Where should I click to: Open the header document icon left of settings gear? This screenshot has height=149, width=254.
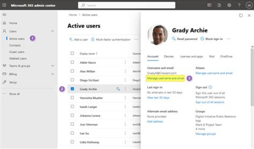click(x=219, y=5)
